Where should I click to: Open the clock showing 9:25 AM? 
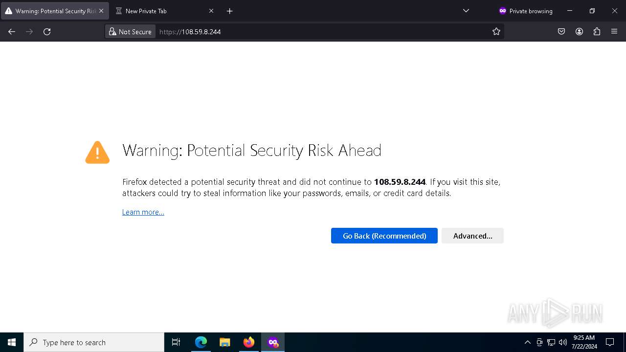[584, 342]
